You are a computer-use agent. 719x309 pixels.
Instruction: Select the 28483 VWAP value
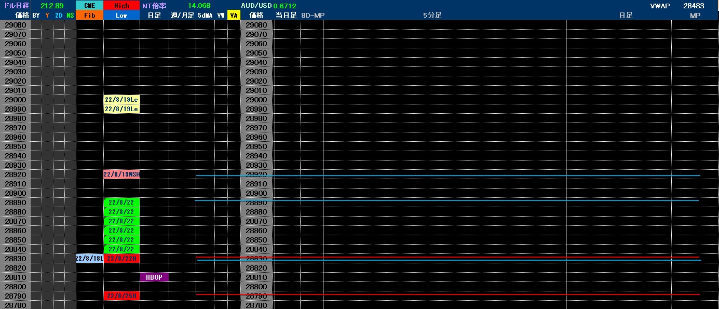[694, 6]
